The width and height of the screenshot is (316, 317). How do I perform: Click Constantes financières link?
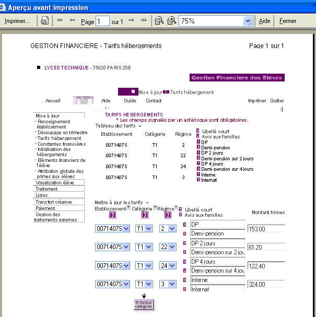pyautogui.click(x=62, y=144)
